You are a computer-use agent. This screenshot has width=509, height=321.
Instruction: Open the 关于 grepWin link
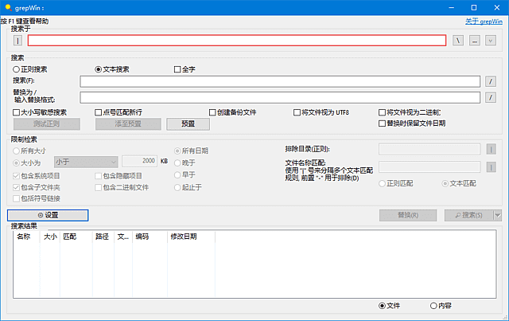point(483,22)
